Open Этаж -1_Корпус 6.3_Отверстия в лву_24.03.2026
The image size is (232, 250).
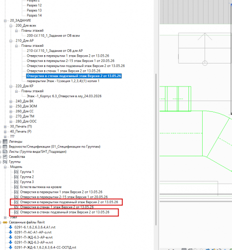pyautogui.click(x=64, y=96)
